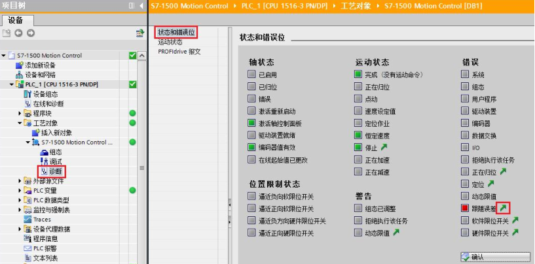The height and width of the screenshot is (264, 535).
Task: Expand the PLC 变量 tree node
Action: coord(20,190)
